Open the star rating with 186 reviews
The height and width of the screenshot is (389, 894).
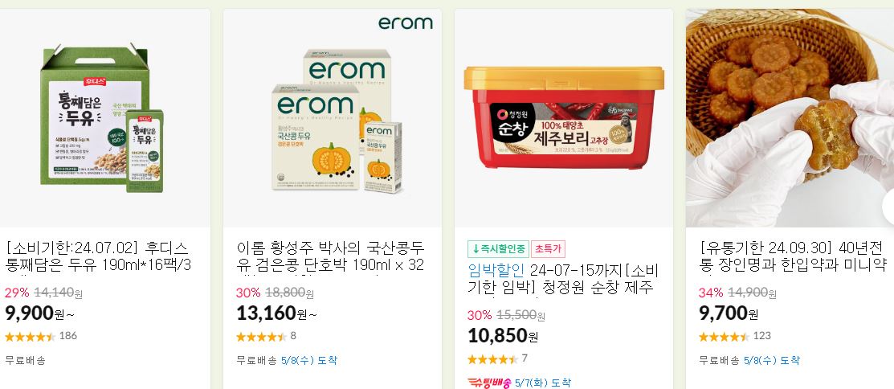pyautogui.click(x=40, y=336)
